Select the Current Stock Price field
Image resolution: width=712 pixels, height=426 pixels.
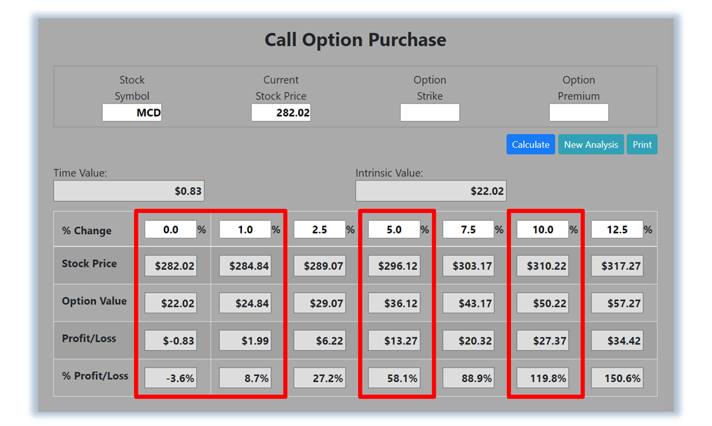[281, 113]
